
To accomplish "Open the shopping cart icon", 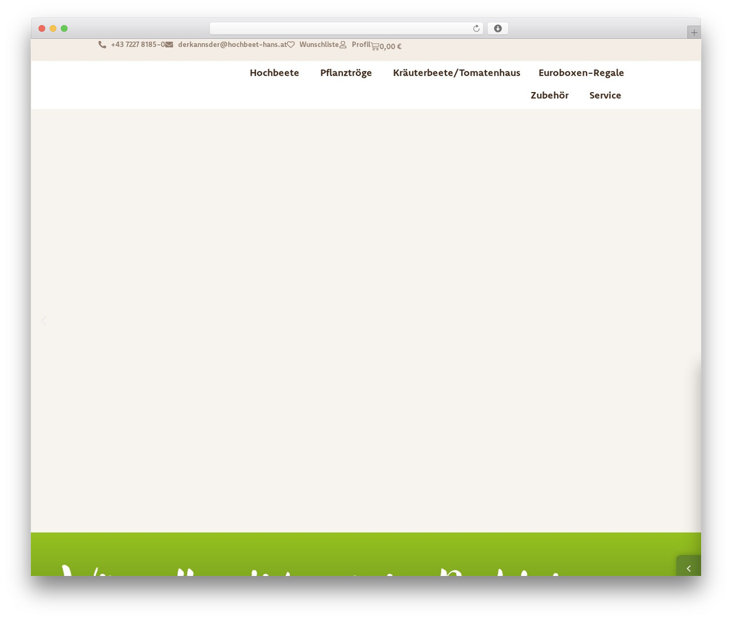I will (375, 46).
